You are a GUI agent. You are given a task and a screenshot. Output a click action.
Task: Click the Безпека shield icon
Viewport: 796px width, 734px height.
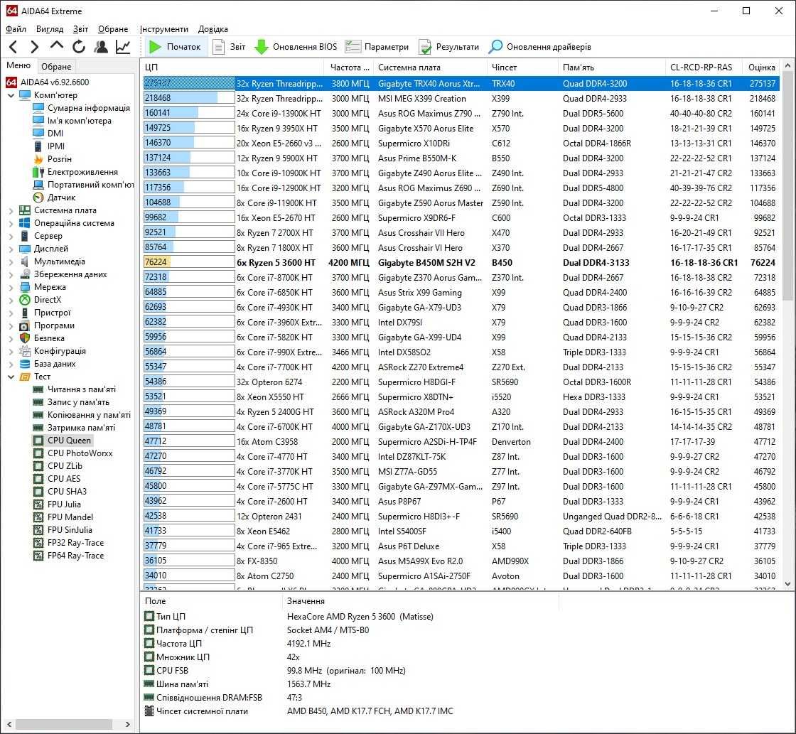pos(24,338)
